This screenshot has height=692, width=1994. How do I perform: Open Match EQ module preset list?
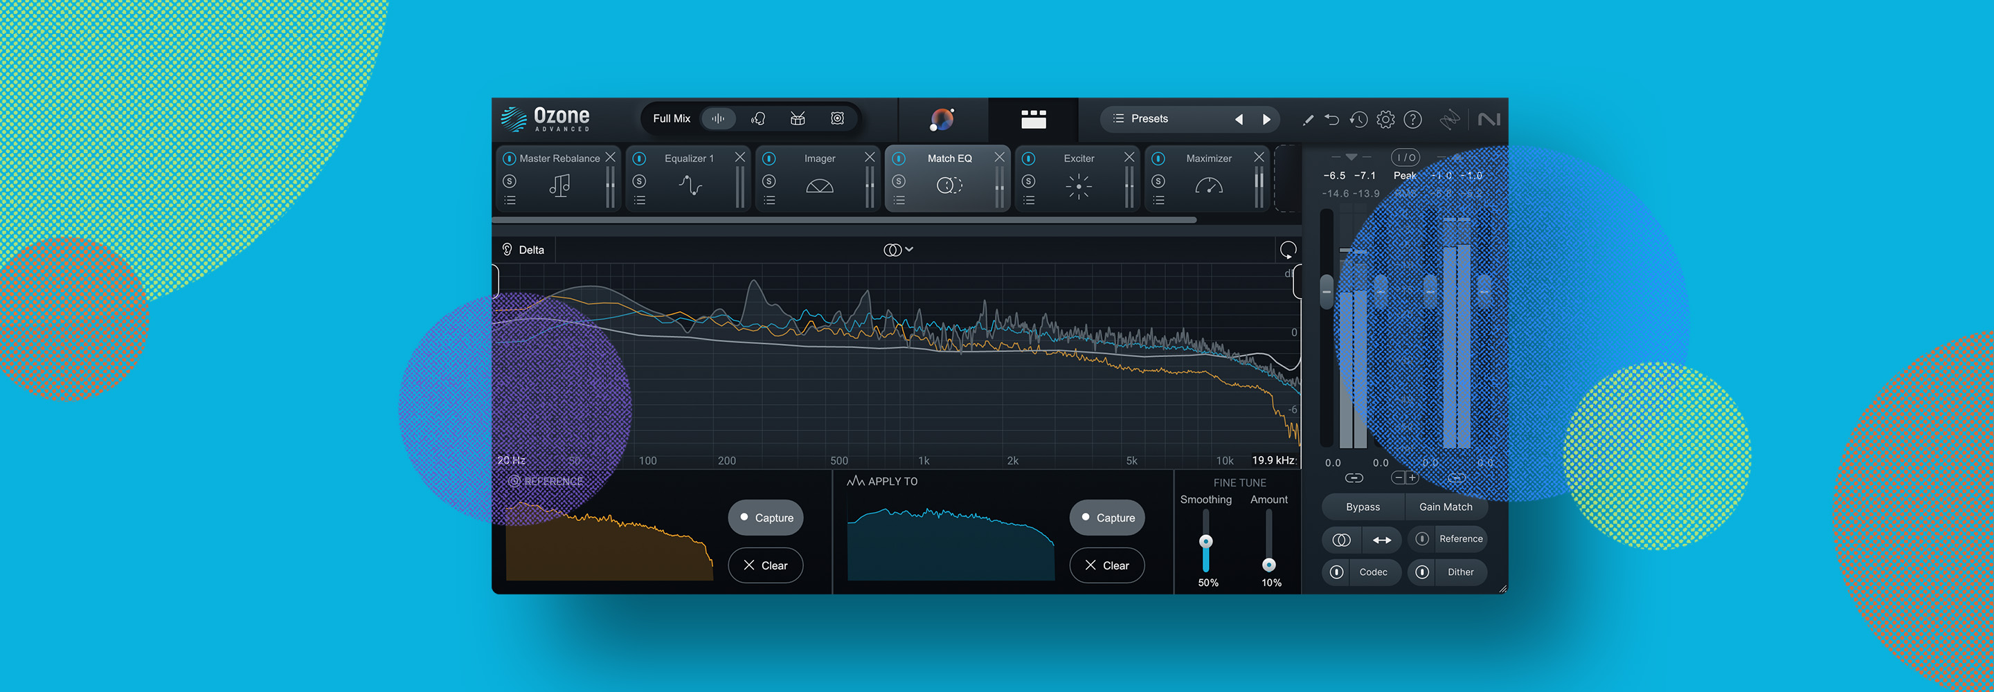pyautogui.click(x=899, y=201)
